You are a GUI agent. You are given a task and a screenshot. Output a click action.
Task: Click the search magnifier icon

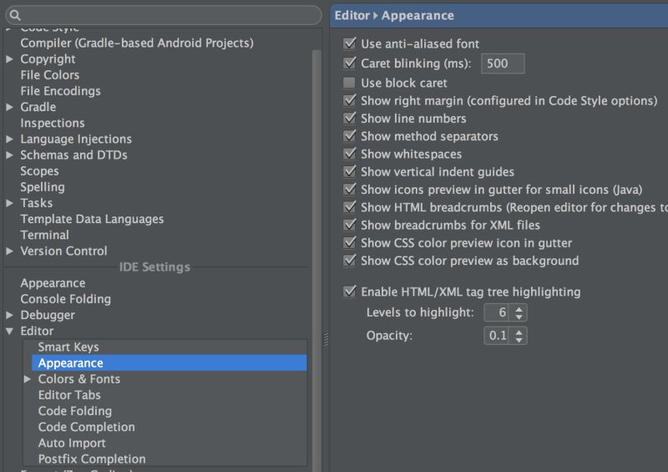pyautogui.click(x=15, y=15)
